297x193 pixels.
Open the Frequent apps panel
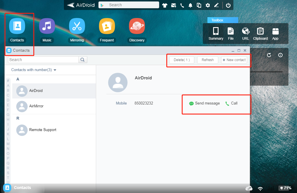click(107, 26)
